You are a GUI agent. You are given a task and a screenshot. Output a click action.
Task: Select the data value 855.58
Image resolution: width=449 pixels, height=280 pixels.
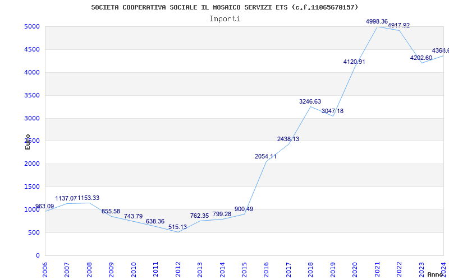[x=111, y=212]
